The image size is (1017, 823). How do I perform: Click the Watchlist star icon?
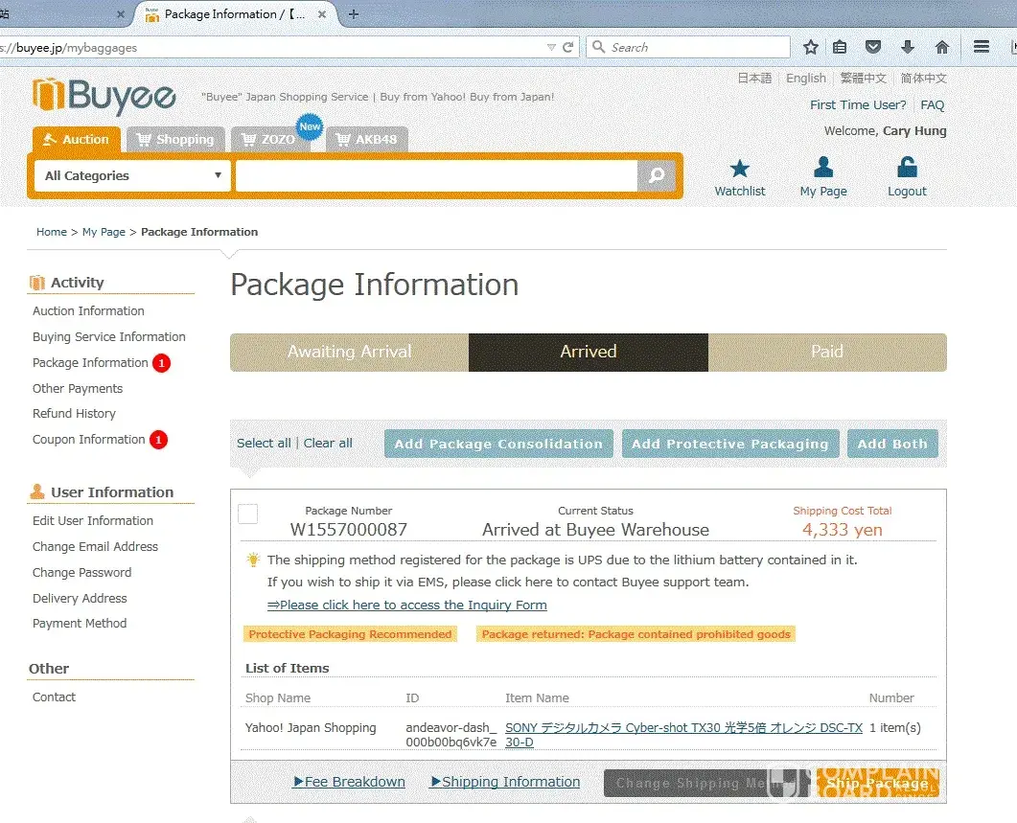739,170
